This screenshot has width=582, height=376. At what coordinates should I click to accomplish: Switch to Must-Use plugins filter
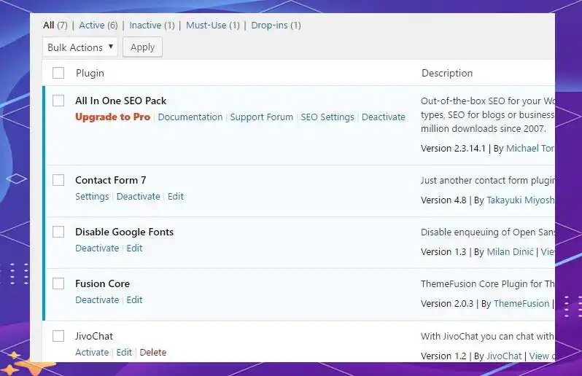point(206,25)
